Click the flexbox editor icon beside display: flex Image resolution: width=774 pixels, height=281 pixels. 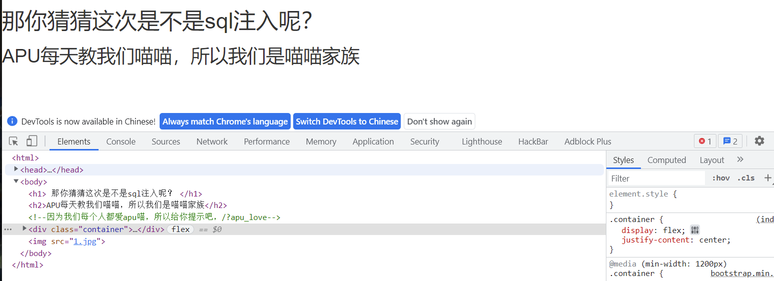click(694, 230)
